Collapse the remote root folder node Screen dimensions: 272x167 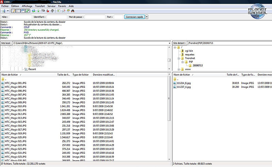175,47
